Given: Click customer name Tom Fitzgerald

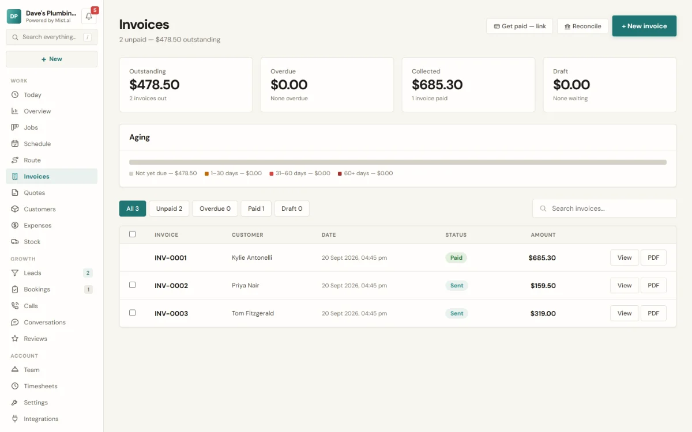Looking at the screenshot, I should pyautogui.click(x=253, y=313).
